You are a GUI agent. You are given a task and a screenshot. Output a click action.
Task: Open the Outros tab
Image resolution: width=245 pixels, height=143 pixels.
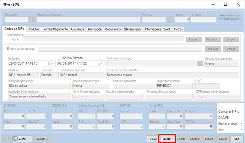[178, 29]
